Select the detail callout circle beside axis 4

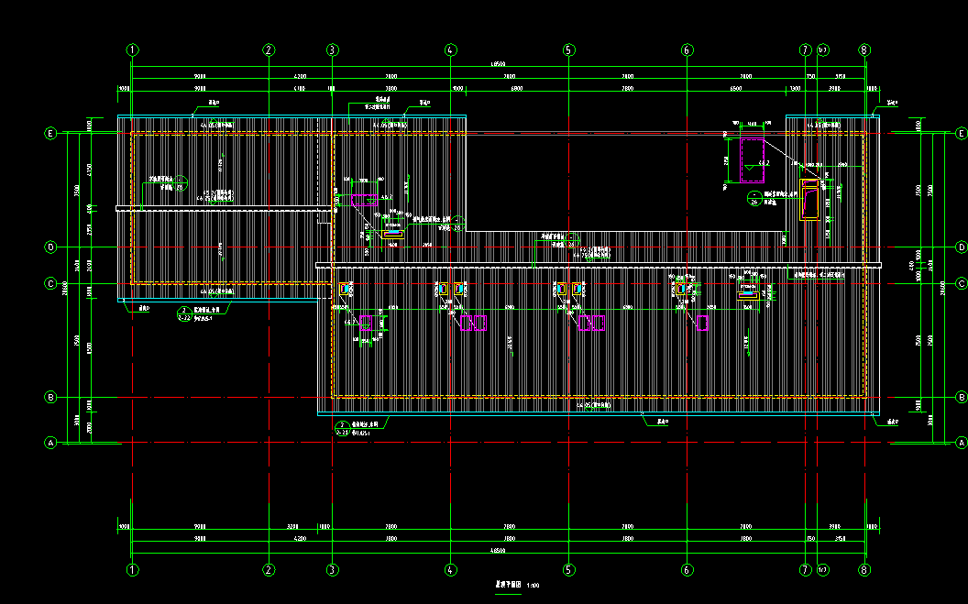[x=457, y=223]
